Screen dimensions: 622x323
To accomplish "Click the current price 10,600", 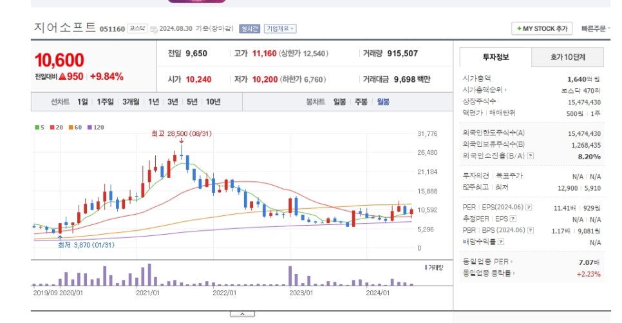I will click(x=59, y=61).
